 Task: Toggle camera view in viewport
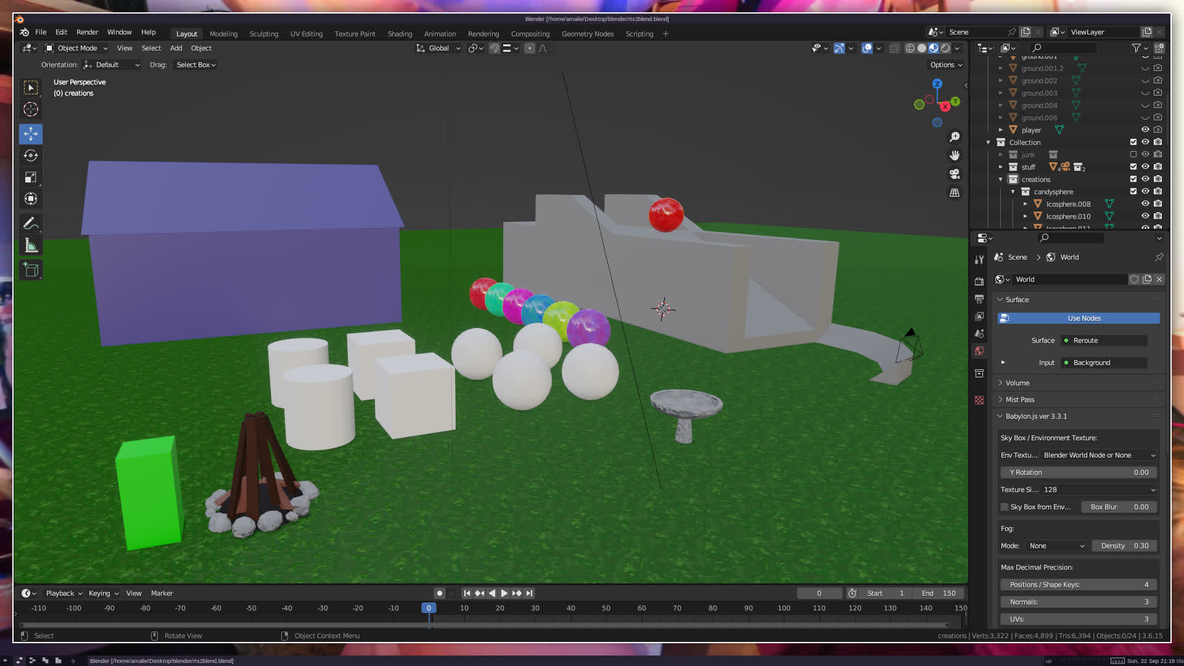[x=955, y=174]
